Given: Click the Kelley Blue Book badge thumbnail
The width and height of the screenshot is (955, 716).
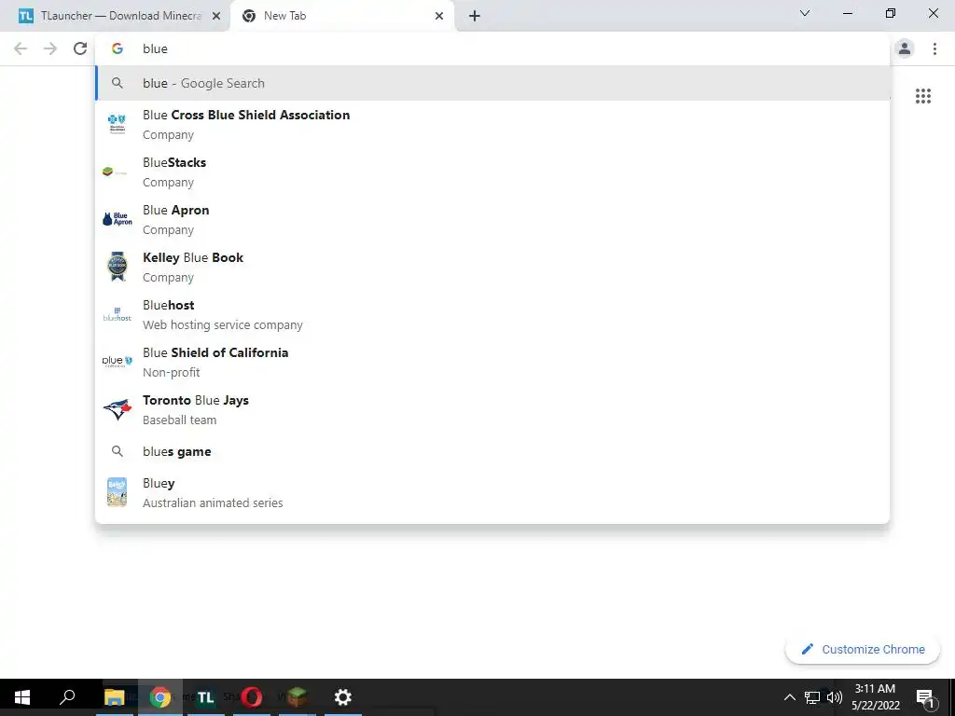Looking at the screenshot, I should pyautogui.click(x=117, y=267).
